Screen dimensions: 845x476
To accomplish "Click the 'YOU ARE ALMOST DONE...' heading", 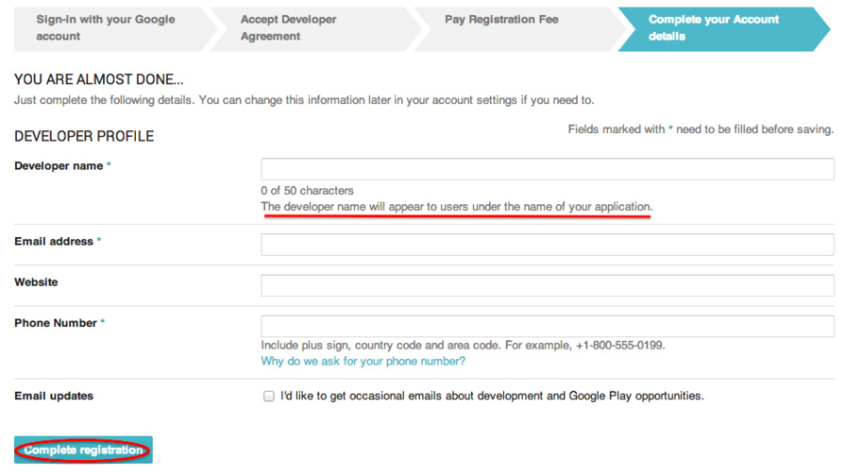I will click(99, 80).
